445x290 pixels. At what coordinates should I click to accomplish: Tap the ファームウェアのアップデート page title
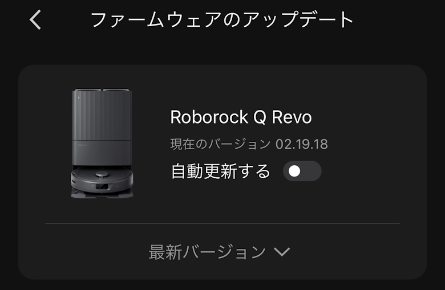click(222, 19)
